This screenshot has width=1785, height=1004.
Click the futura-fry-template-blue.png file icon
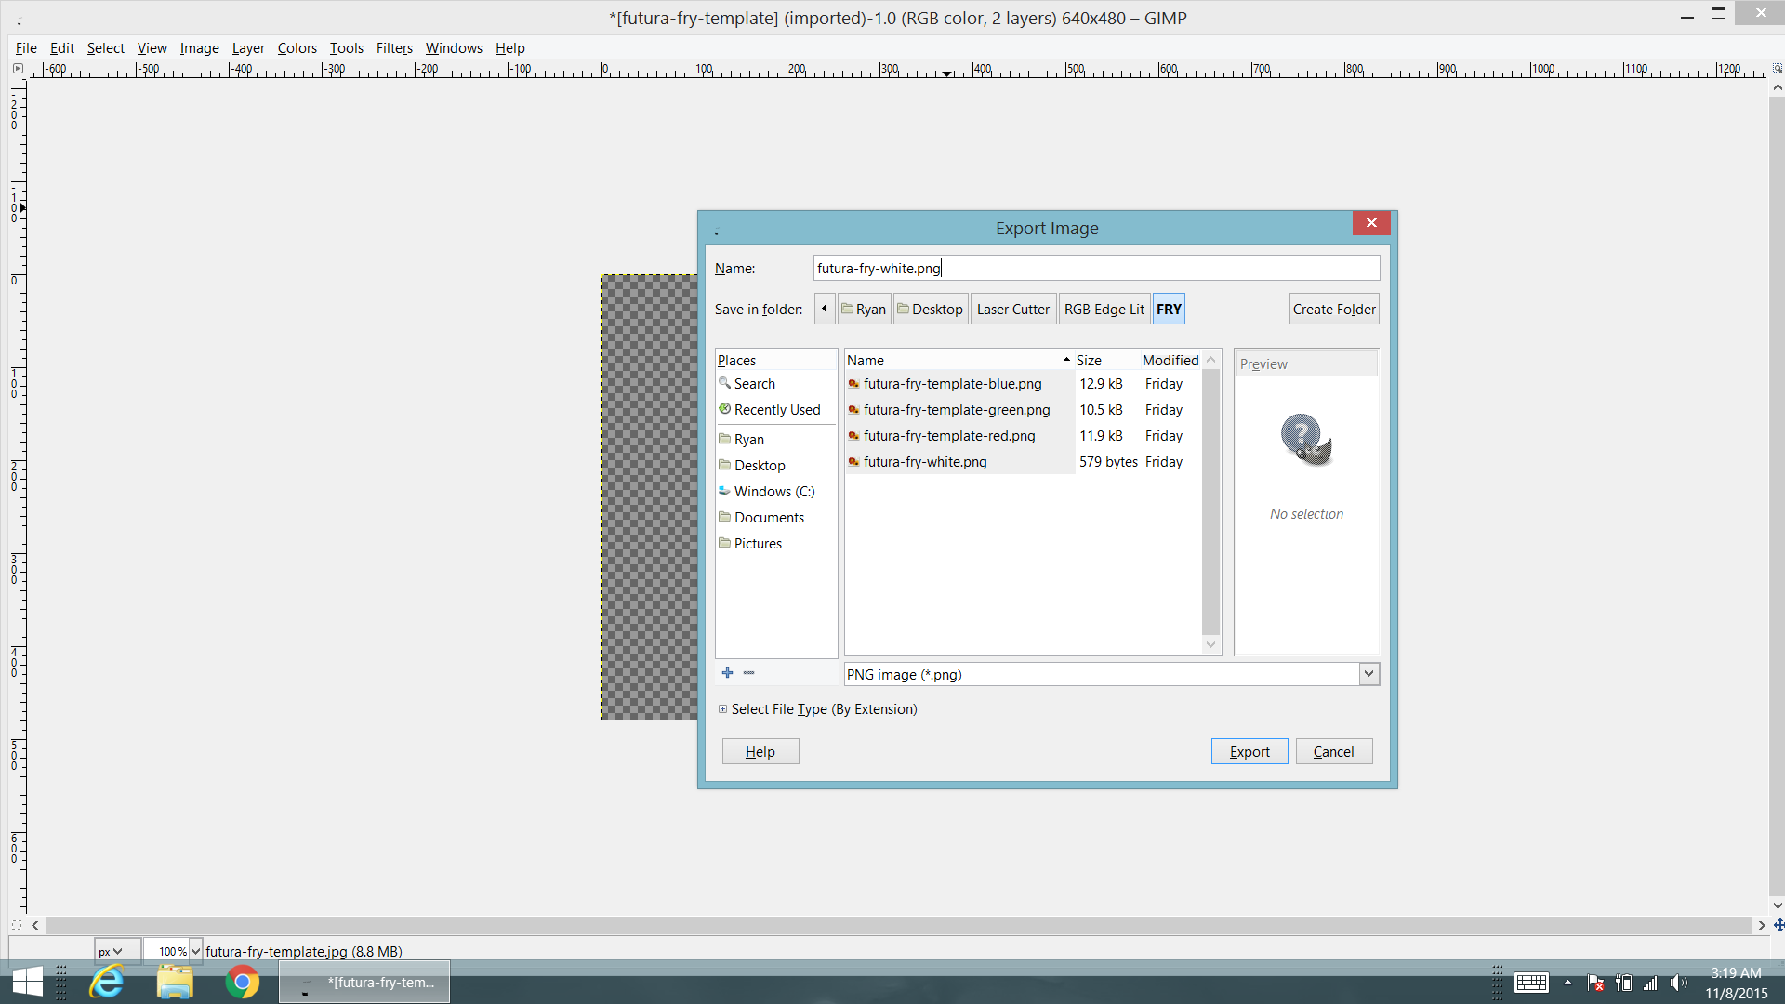(x=853, y=384)
